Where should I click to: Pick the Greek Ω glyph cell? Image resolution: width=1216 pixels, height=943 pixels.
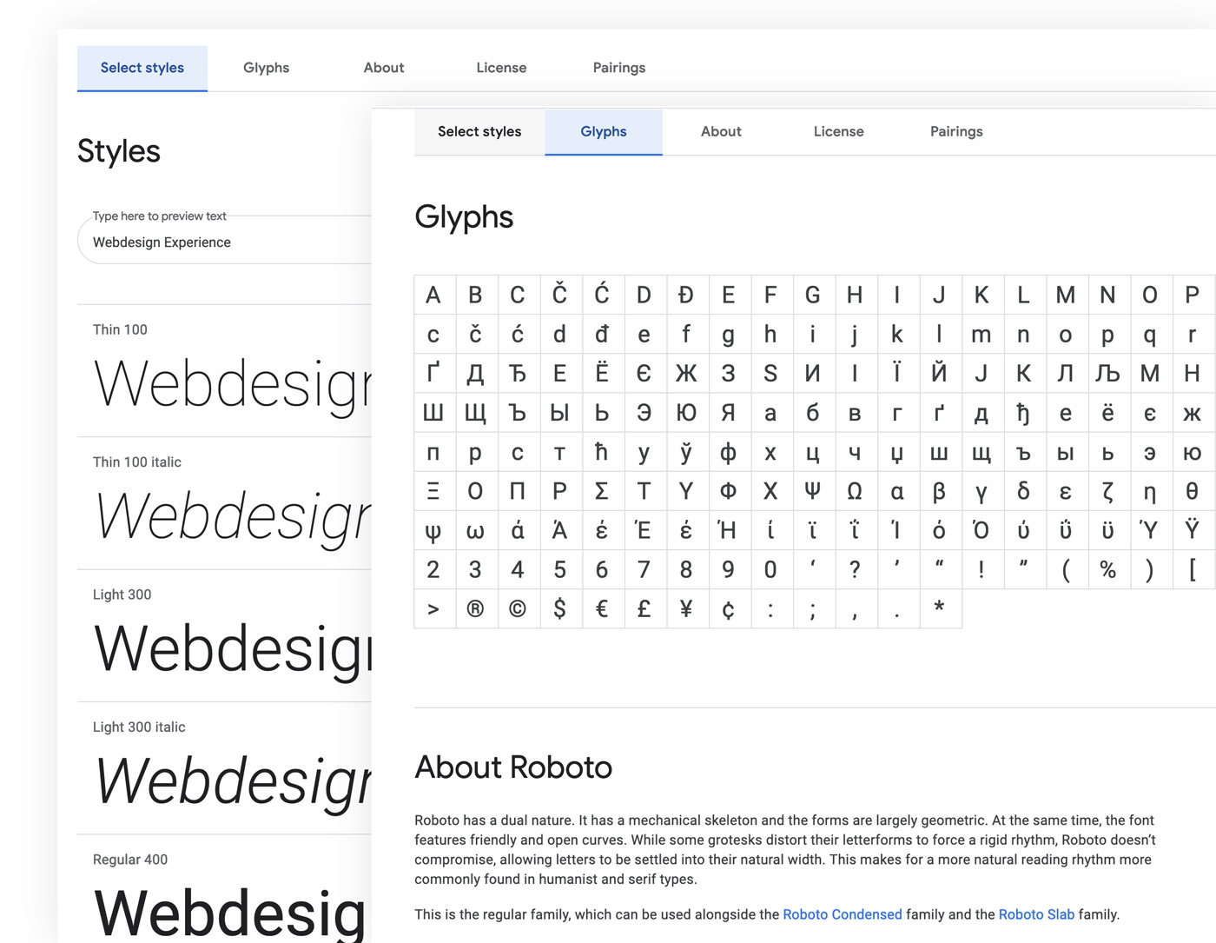[855, 491]
